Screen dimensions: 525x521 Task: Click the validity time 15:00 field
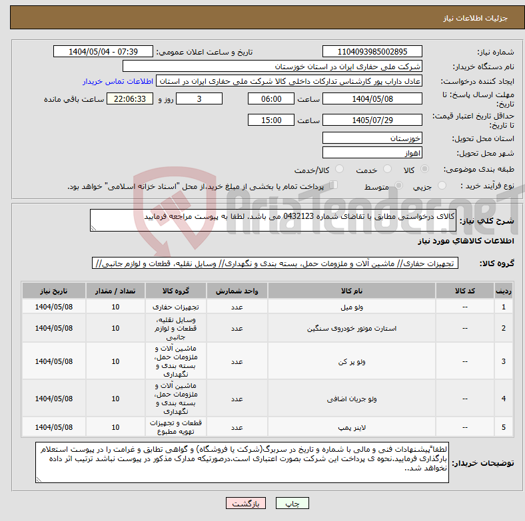tap(271, 120)
